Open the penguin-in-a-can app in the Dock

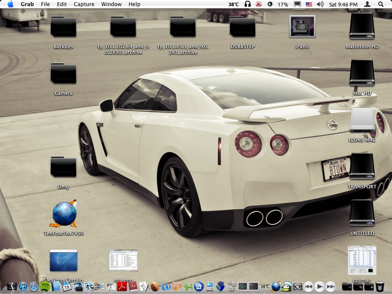coord(286,286)
